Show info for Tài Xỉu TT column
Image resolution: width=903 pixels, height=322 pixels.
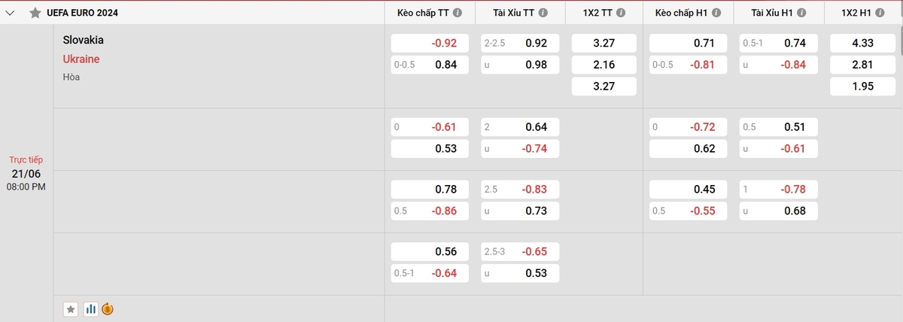543,13
